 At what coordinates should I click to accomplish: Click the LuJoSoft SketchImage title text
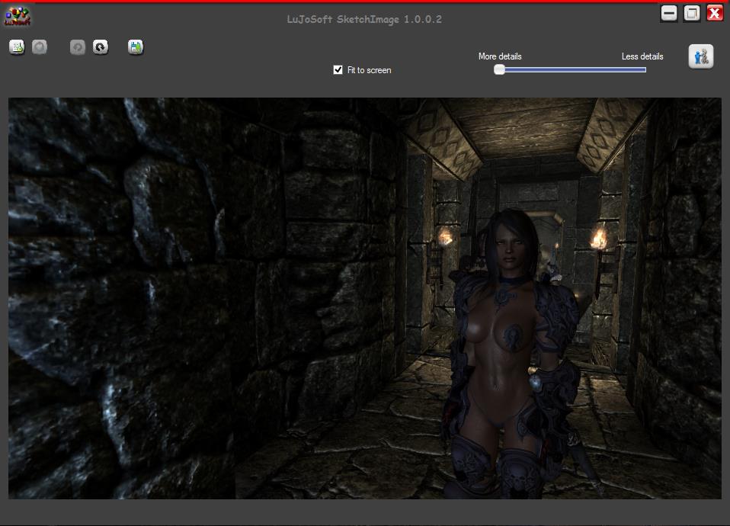click(x=364, y=19)
